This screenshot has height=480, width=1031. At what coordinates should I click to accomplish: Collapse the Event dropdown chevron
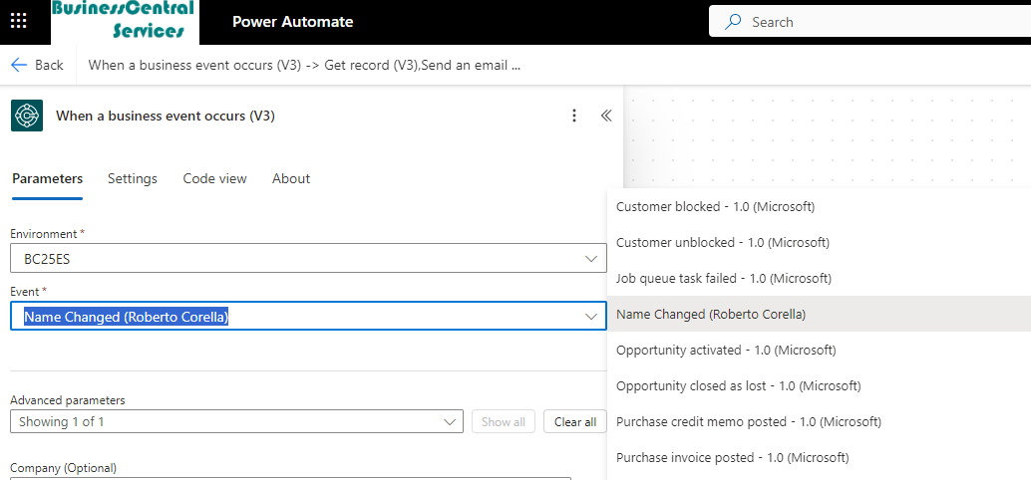click(590, 317)
